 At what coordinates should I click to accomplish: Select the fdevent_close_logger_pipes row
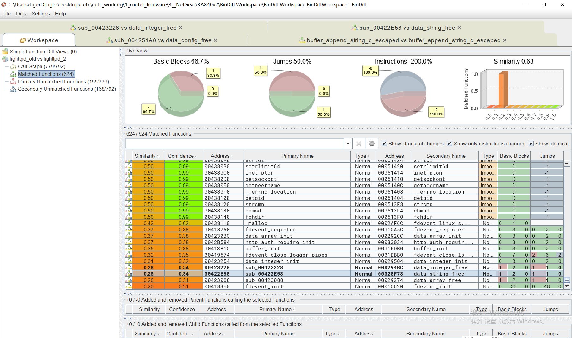pos(344,255)
